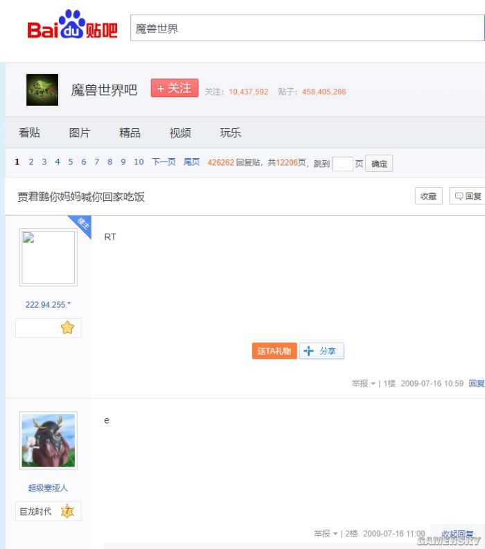
Task: Click the Baidu Tieba logo
Action: [72, 24]
